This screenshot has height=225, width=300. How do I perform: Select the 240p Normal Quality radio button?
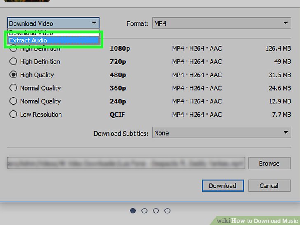(13, 101)
